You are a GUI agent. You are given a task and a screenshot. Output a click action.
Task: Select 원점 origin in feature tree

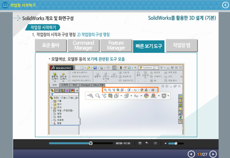57,123
